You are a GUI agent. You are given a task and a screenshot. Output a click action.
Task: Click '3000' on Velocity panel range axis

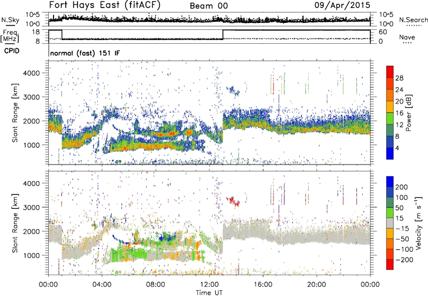[x=31, y=207]
